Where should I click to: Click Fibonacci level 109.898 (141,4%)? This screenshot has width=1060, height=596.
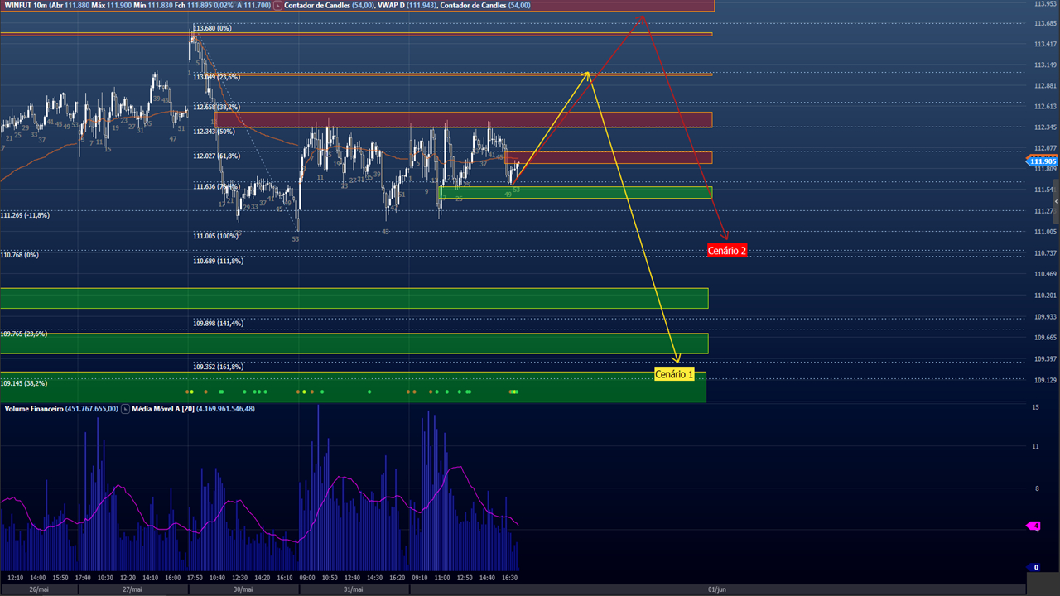(x=218, y=323)
